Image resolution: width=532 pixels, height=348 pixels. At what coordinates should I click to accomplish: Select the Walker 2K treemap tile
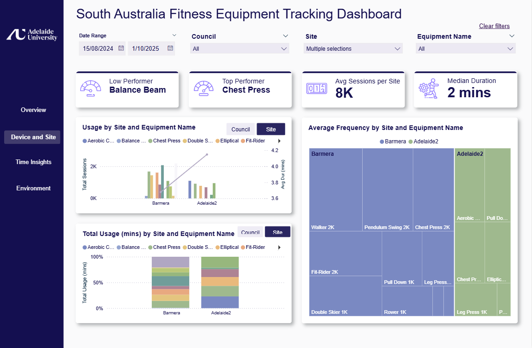coord(335,189)
